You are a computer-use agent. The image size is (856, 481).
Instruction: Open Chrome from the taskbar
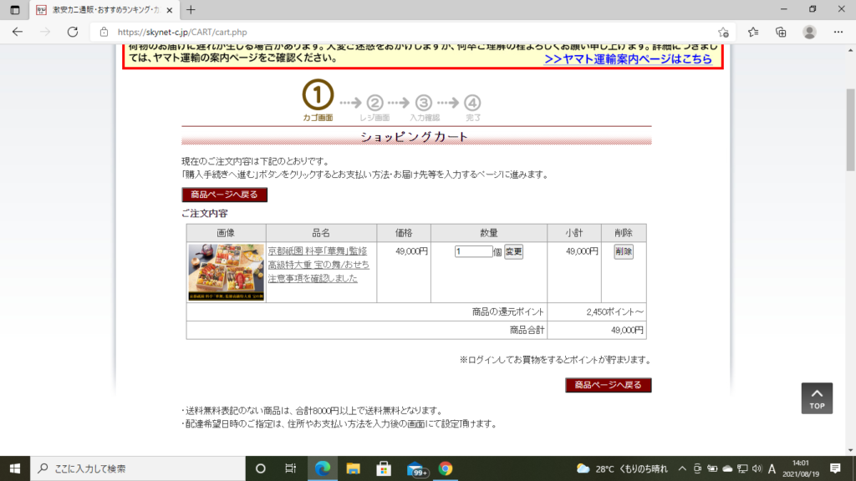click(x=446, y=468)
